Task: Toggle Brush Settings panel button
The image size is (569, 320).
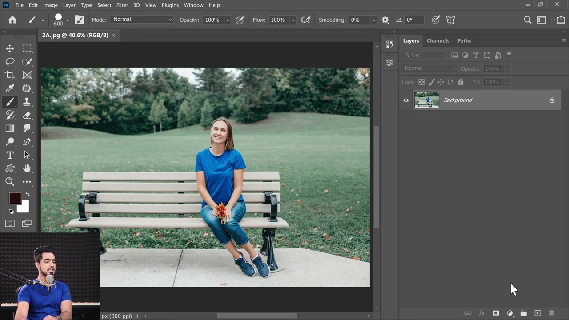Action: point(79,20)
